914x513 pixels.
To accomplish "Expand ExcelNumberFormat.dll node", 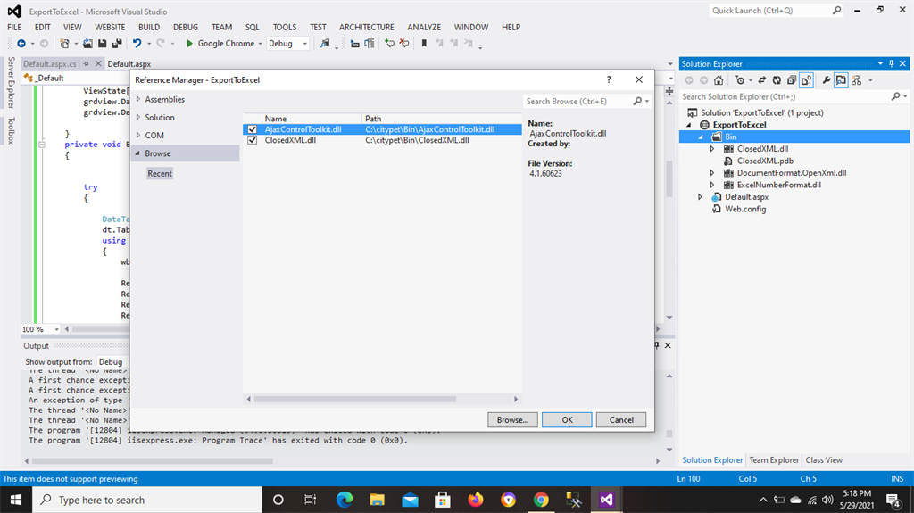I will pyautogui.click(x=712, y=185).
